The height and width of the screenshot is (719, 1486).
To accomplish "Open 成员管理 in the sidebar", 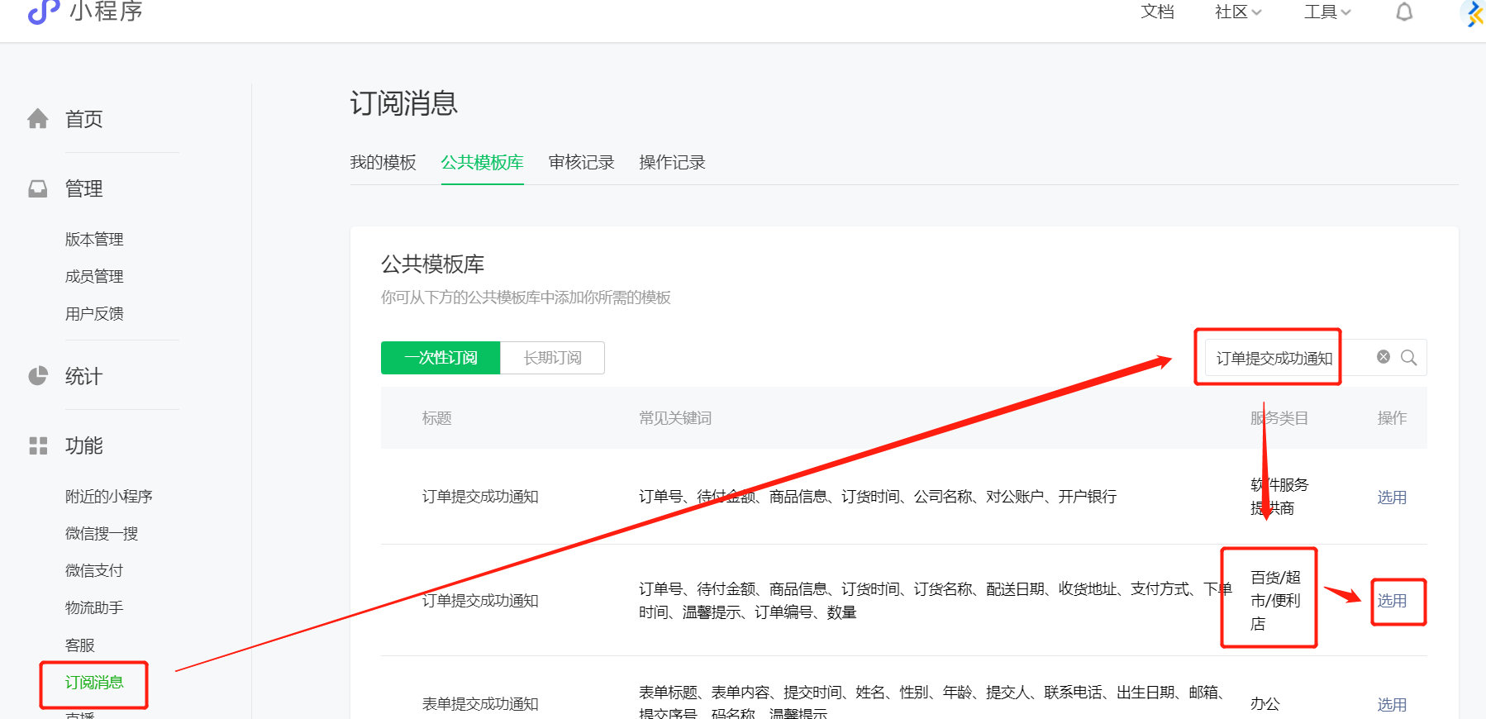I will coord(94,277).
